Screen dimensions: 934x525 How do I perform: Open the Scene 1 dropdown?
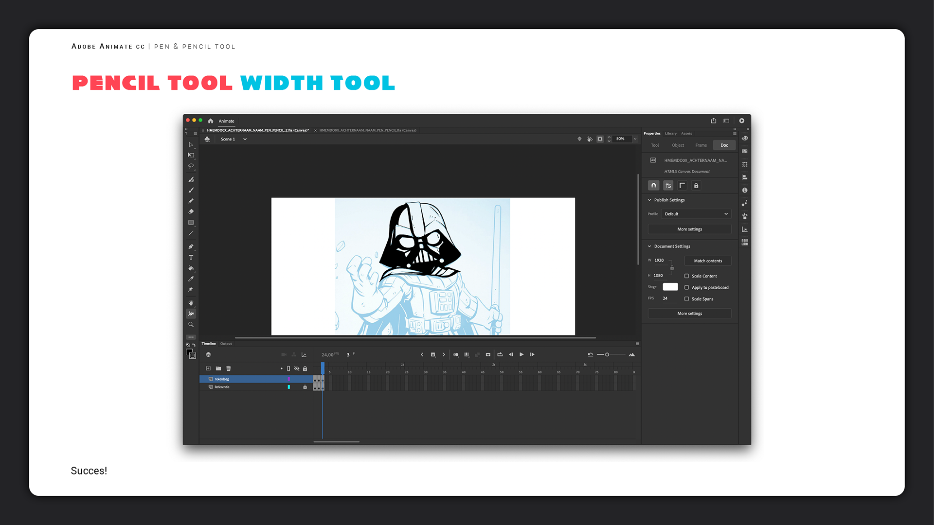tap(245, 139)
